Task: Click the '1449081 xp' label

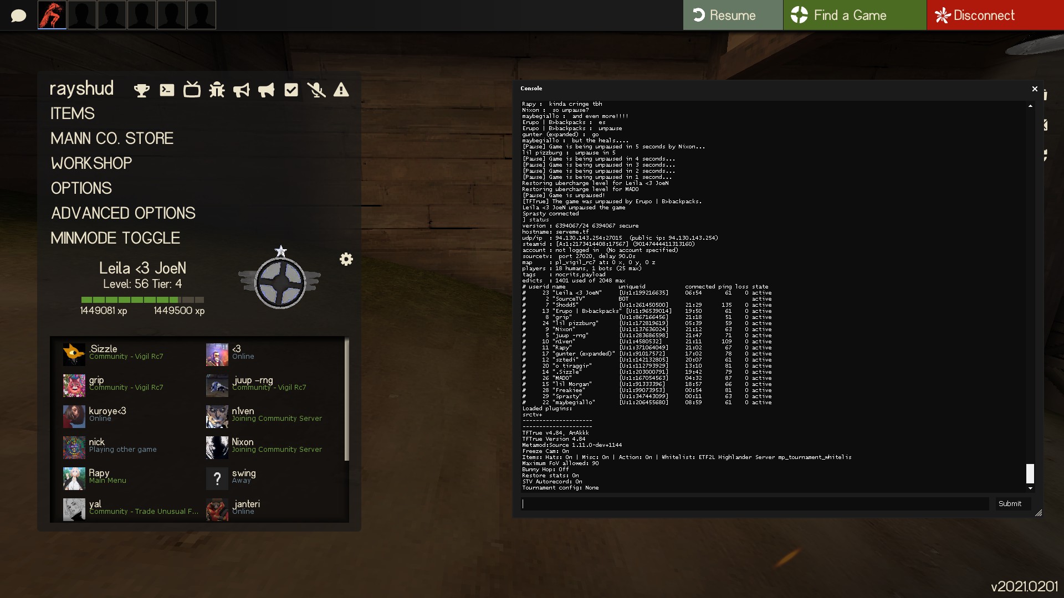Action: tap(104, 311)
